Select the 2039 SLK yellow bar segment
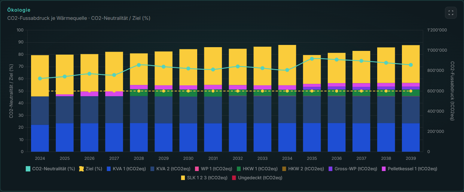This screenshot has width=464, height=192. 410,64
